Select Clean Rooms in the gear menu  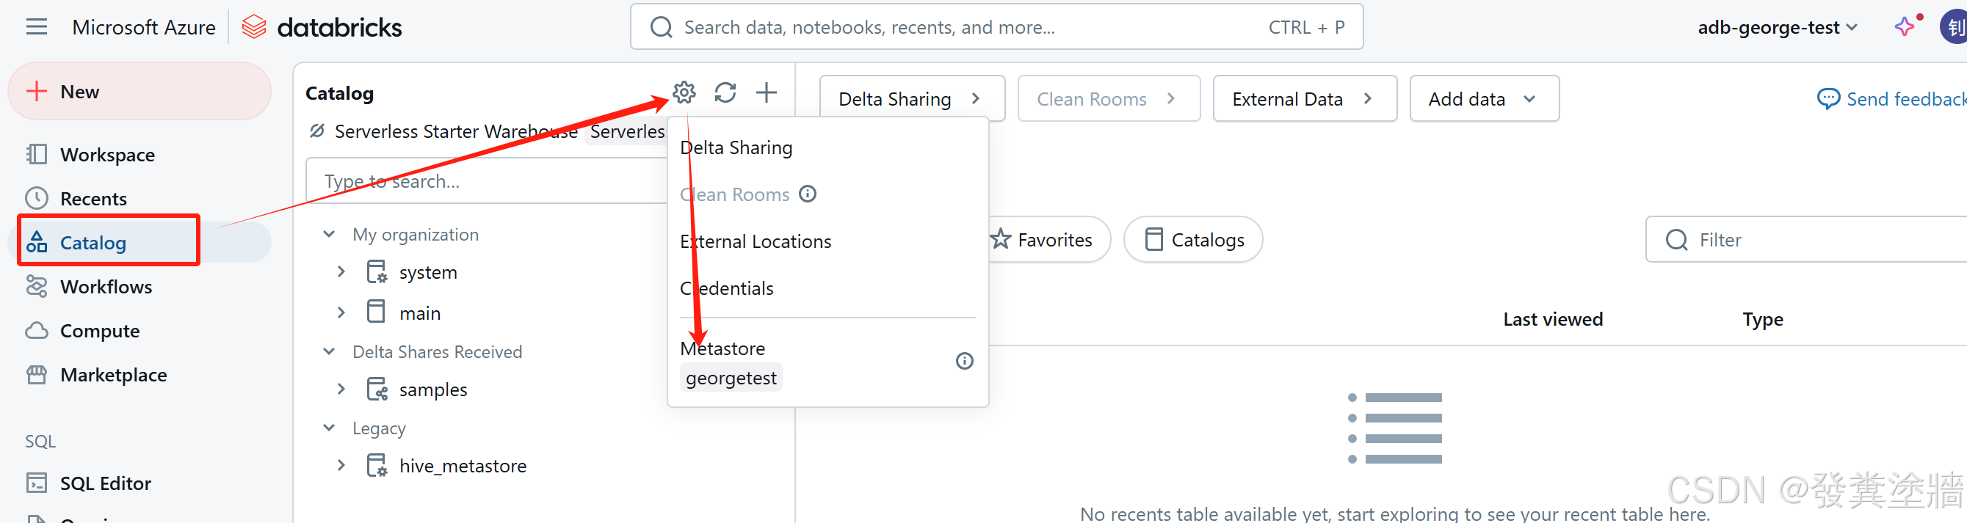click(x=734, y=194)
